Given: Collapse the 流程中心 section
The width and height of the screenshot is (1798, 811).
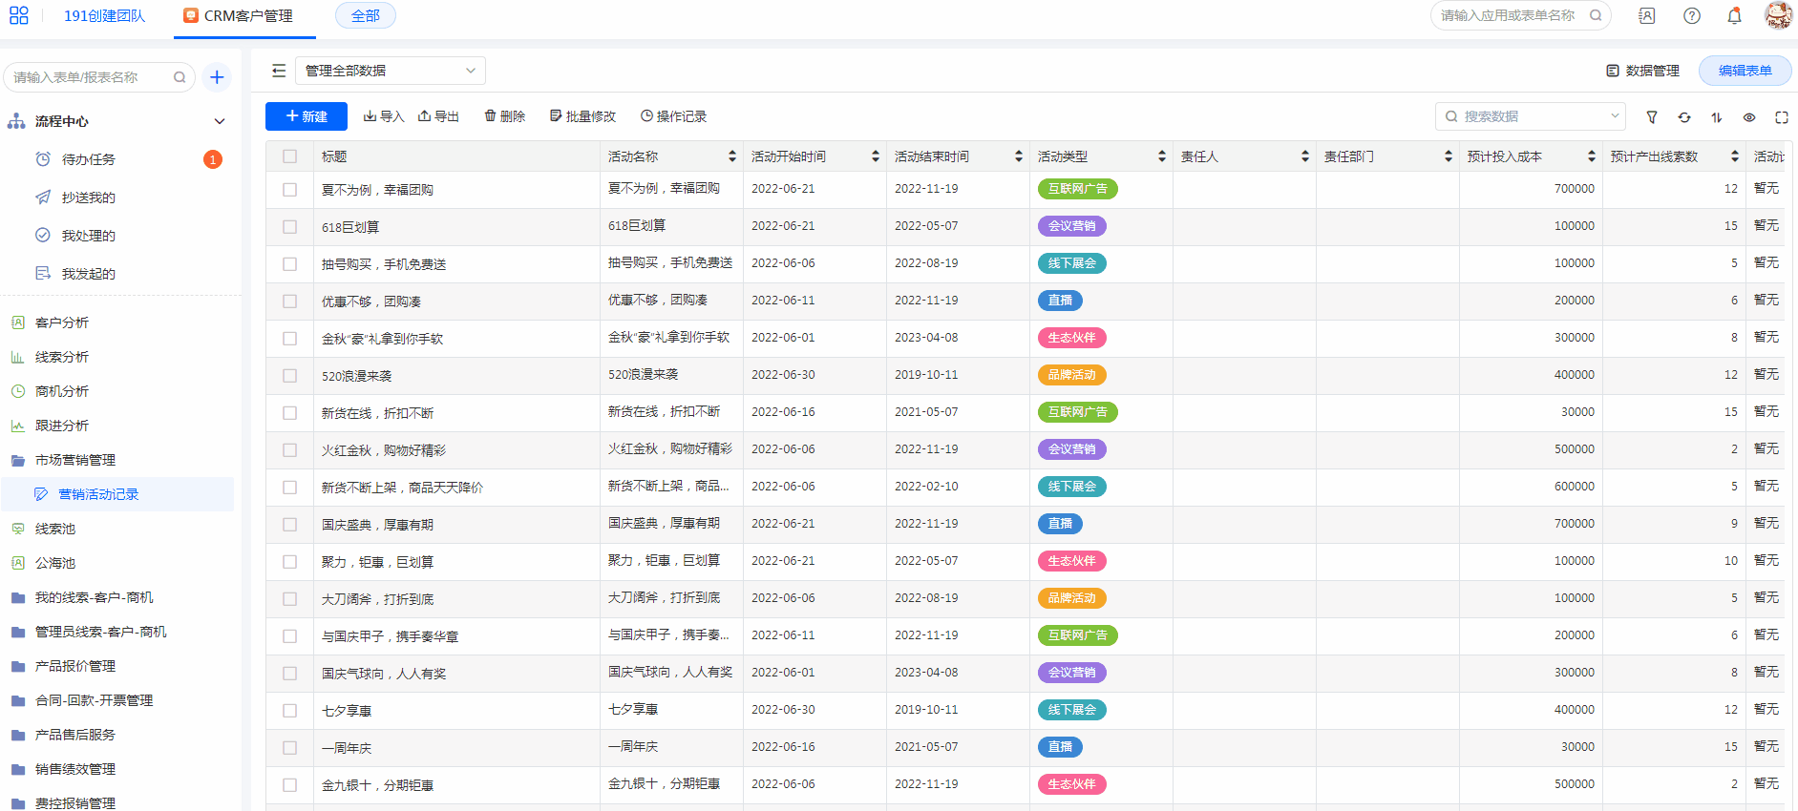Looking at the screenshot, I should [220, 121].
